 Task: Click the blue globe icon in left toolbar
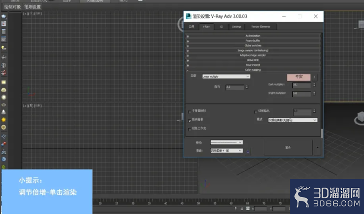pos(3,159)
